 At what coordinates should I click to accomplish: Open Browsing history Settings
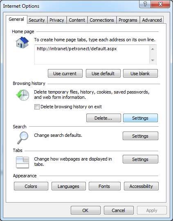140,118
